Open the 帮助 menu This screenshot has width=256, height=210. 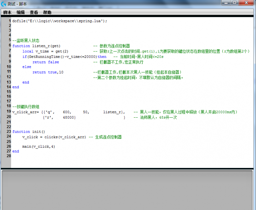click(x=47, y=12)
